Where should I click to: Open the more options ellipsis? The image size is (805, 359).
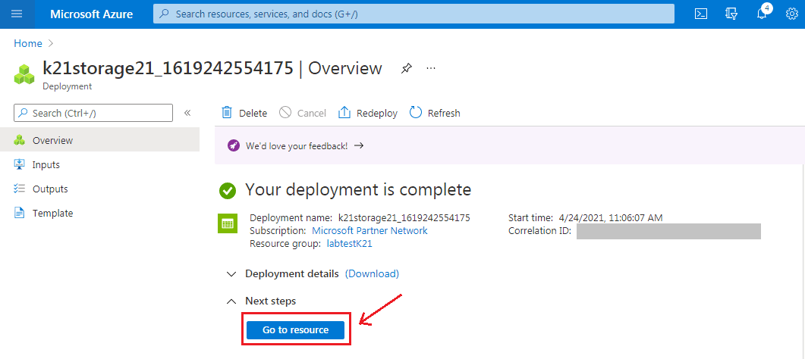click(431, 68)
